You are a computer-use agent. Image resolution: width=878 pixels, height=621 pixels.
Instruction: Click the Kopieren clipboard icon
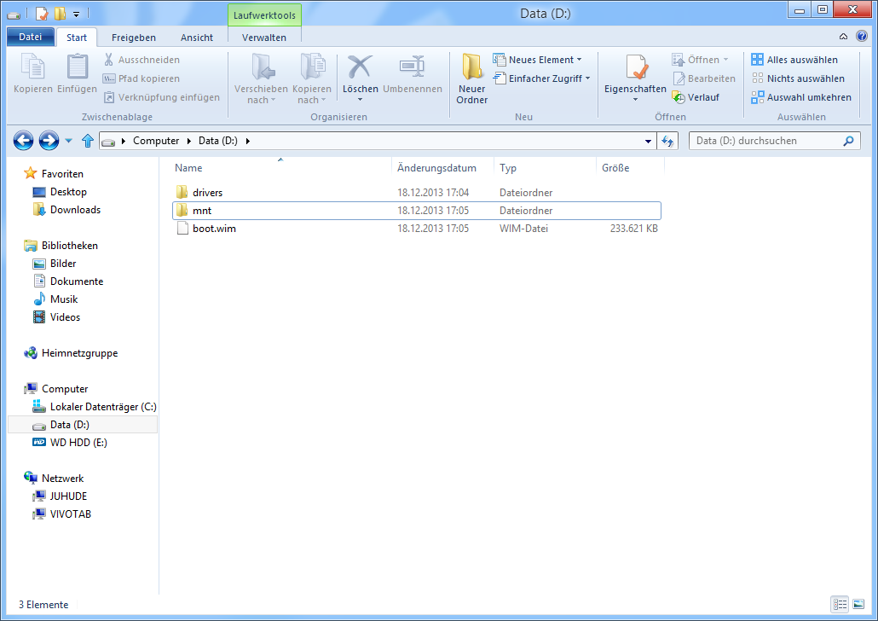(33, 67)
